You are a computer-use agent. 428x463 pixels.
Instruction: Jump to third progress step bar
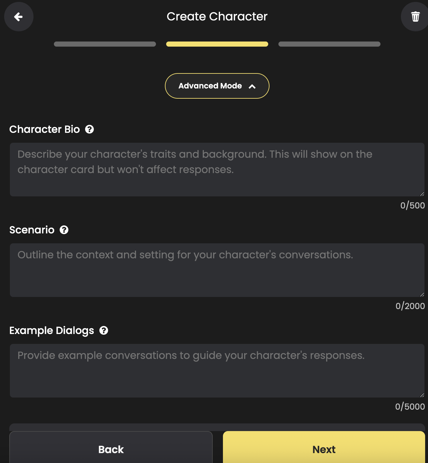(329, 44)
